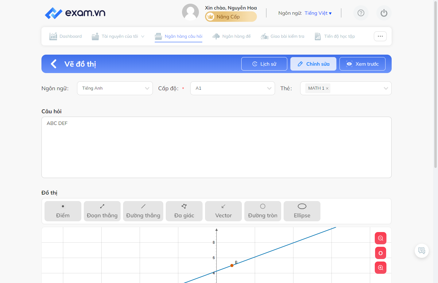
Task: Click into the Câu hỏi question text area
Action: tap(216, 147)
